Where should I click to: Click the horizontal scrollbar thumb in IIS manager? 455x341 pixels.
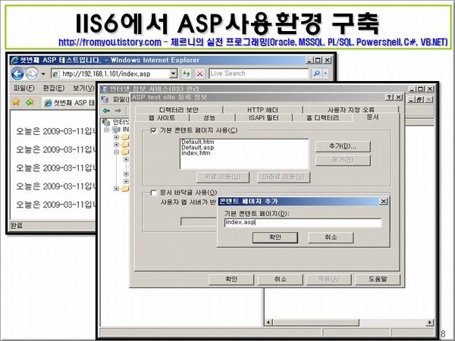click(315, 322)
